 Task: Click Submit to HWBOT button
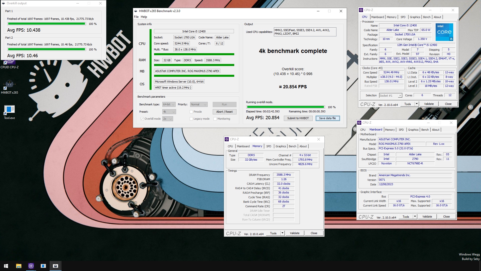click(x=298, y=118)
